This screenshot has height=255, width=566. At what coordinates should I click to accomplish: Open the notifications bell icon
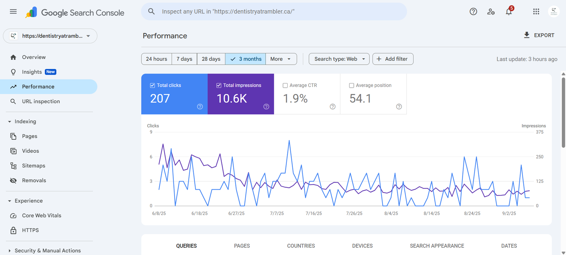point(509,12)
